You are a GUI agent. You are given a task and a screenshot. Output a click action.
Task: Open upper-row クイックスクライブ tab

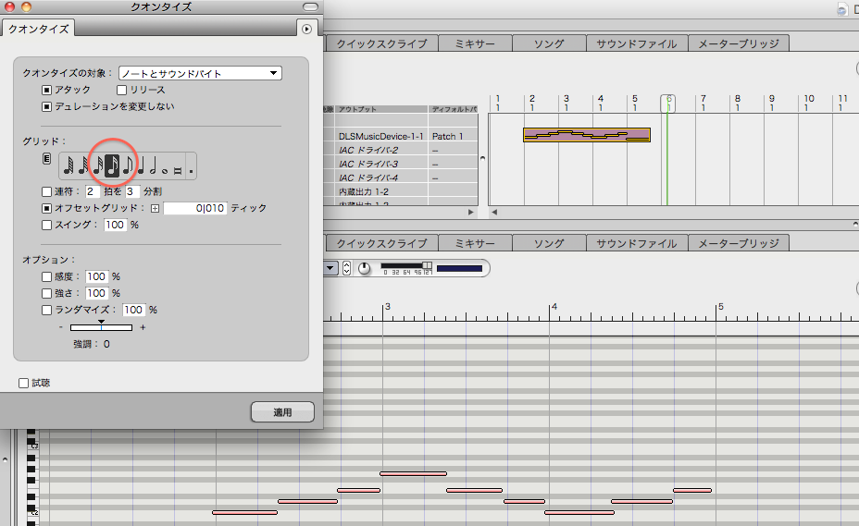(382, 43)
